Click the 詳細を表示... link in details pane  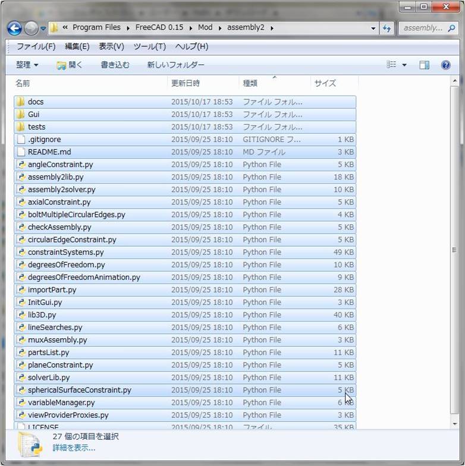tap(74, 448)
